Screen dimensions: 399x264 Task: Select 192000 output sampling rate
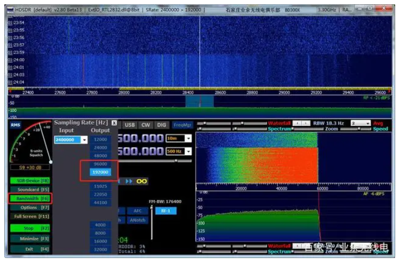pos(100,172)
